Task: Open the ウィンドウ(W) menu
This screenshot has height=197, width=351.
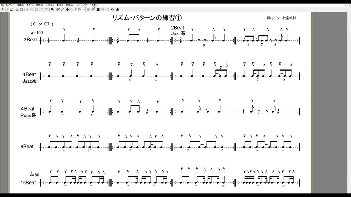Action: click(x=81, y=5)
